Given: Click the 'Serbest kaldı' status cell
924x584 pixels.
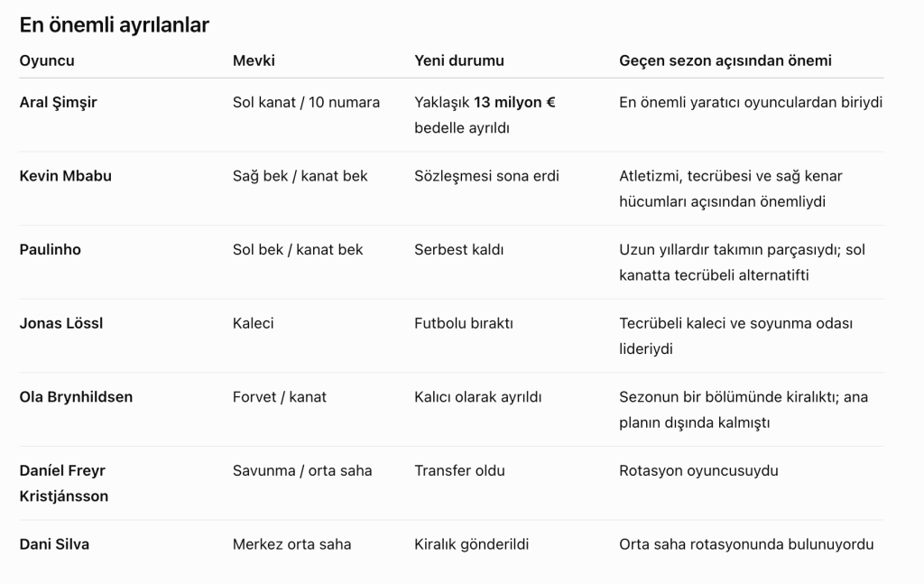Looking at the screenshot, I should point(458,250).
